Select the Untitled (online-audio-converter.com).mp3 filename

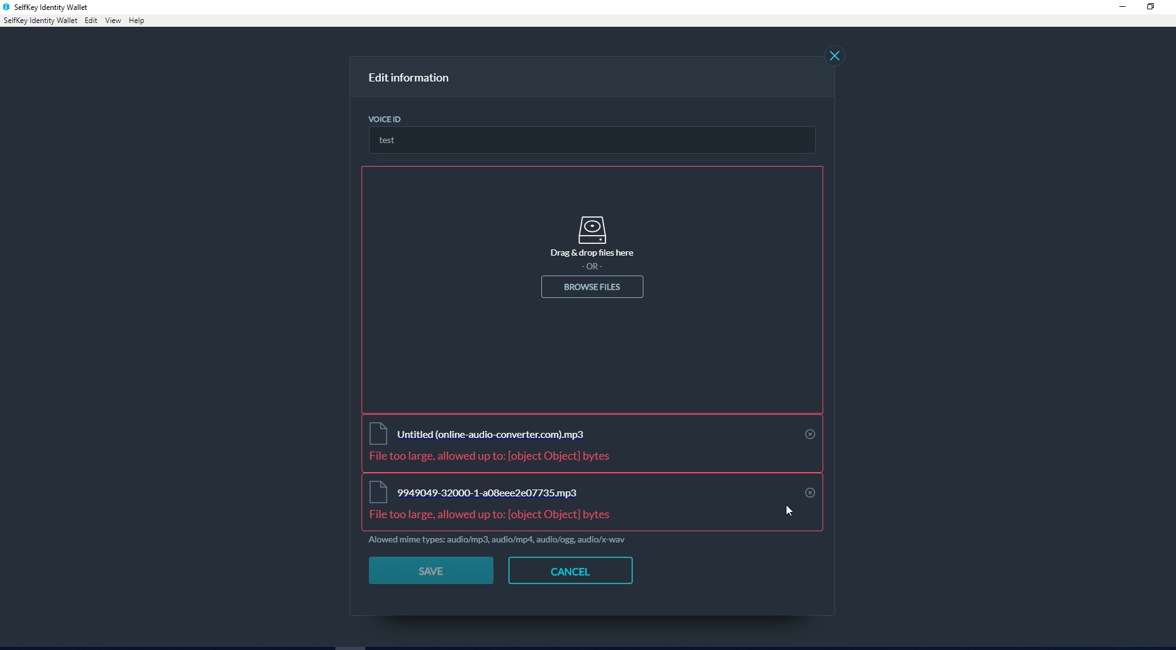click(x=490, y=434)
